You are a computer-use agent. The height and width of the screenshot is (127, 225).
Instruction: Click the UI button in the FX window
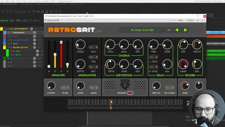tap(198, 20)
